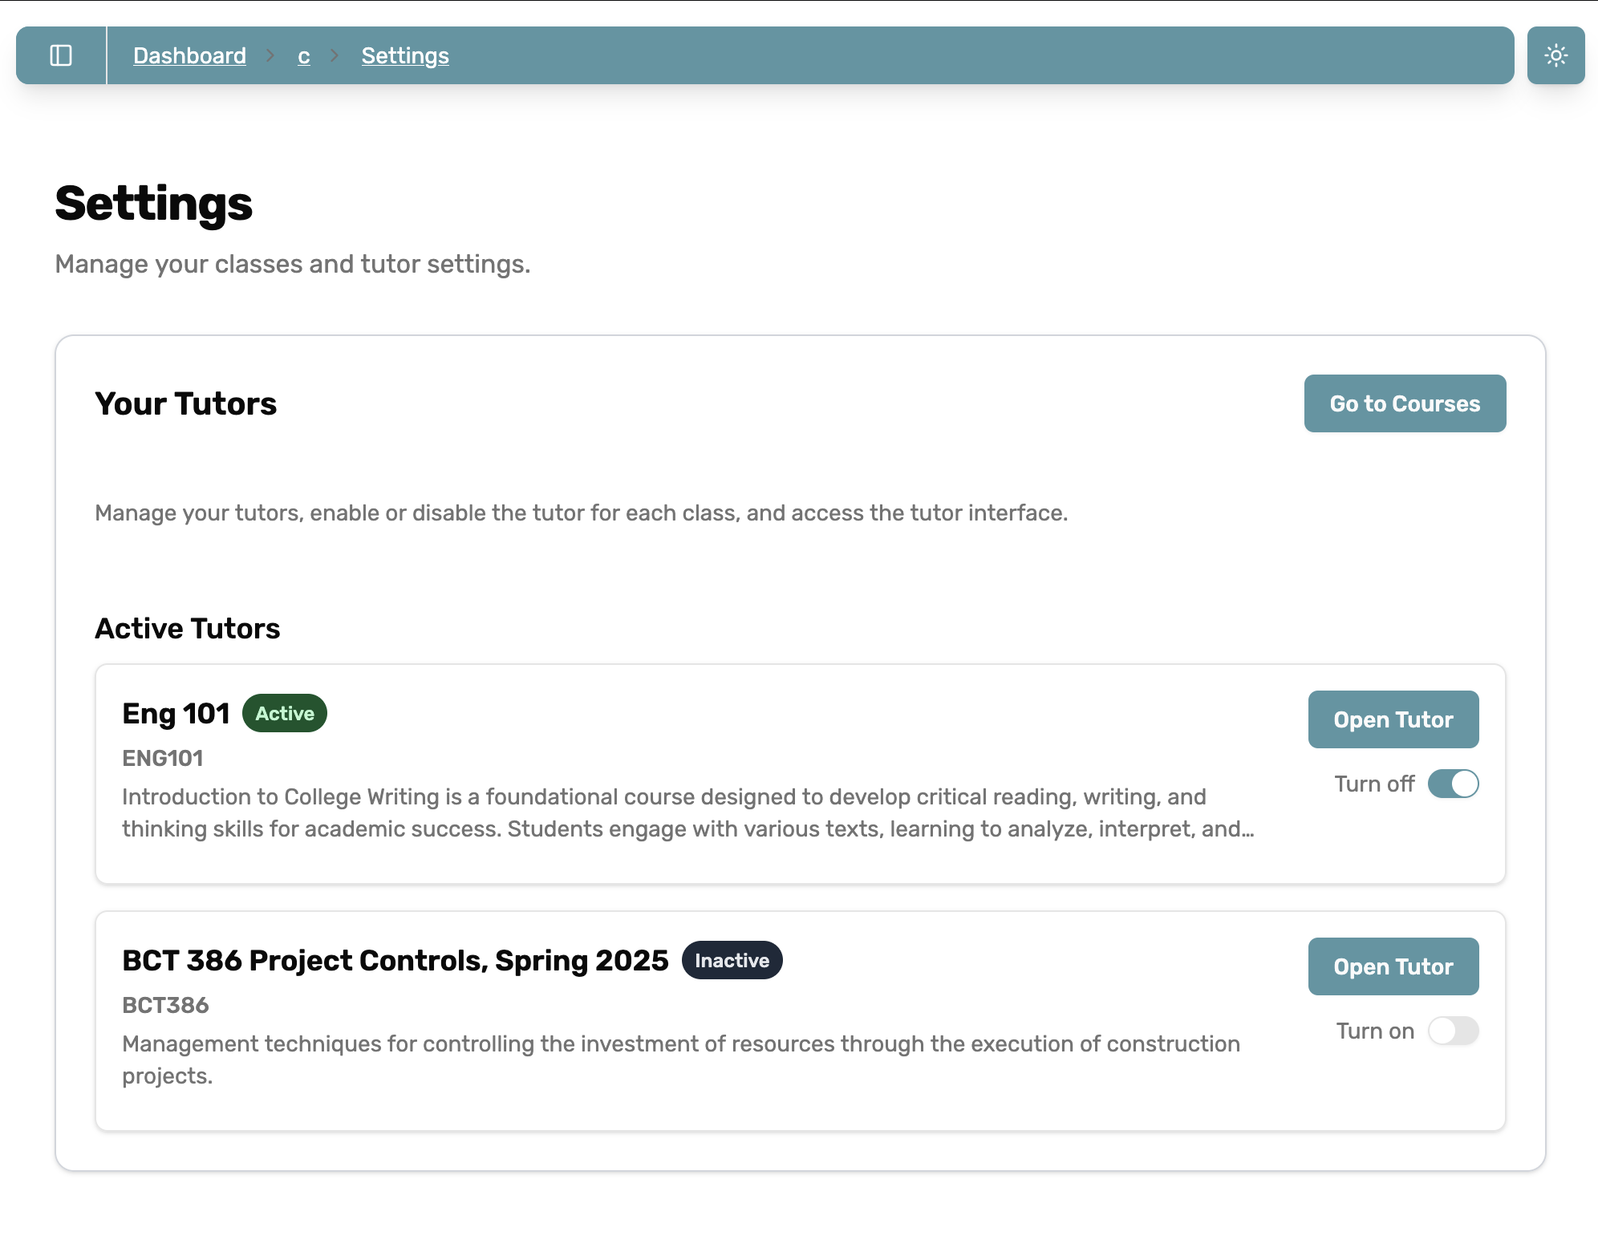The width and height of the screenshot is (1598, 1256).
Task: Switch to light theme with sun icon
Action: tap(1556, 55)
